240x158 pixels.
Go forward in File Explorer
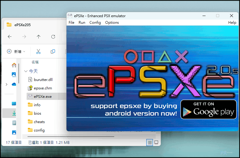pos(24,37)
